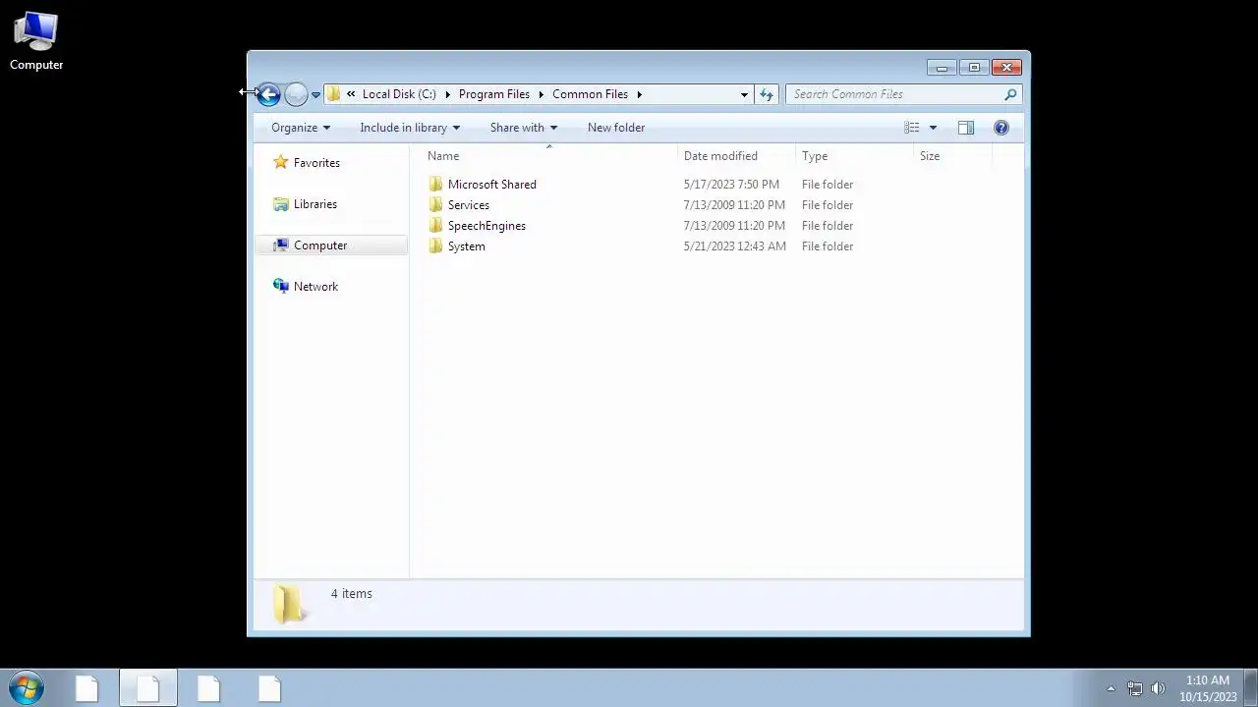This screenshot has width=1258, height=707.
Task: Expand arrow after Common Files breadcrumb
Action: [x=639, y=94]
